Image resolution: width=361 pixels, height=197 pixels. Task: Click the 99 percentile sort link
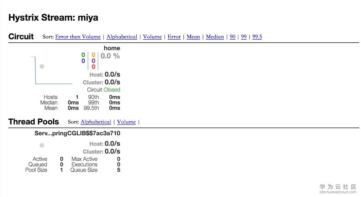(x=244, y=37)
